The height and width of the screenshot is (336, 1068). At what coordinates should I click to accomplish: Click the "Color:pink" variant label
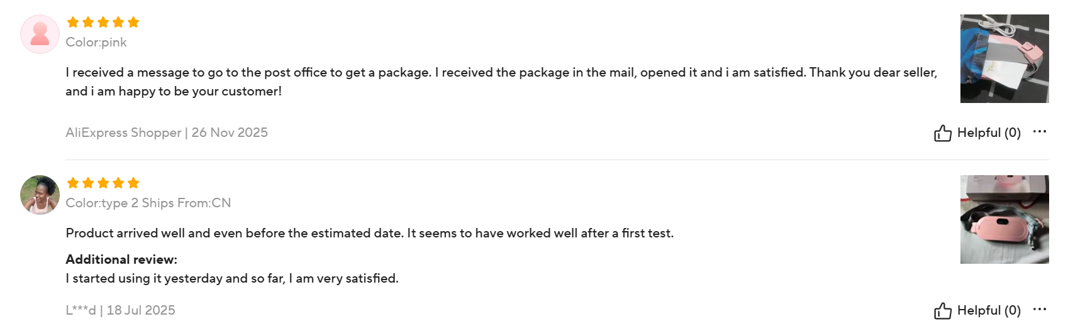click(x=96, y=42)
